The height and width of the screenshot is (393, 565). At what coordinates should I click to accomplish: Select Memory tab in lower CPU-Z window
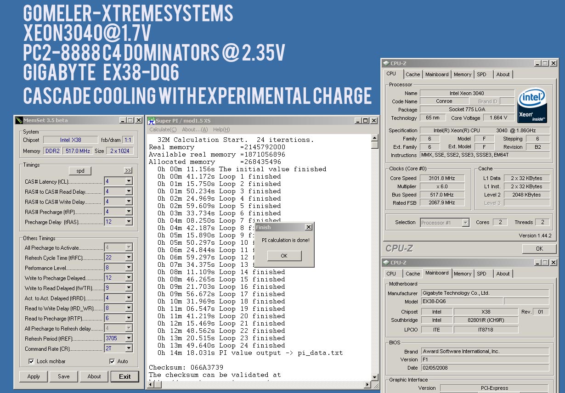tap(462, 274)
